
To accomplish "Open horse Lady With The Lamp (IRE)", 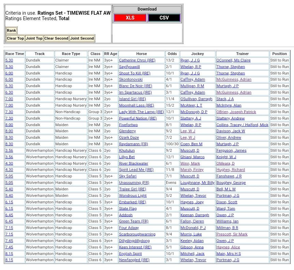I will coord(141,112).
